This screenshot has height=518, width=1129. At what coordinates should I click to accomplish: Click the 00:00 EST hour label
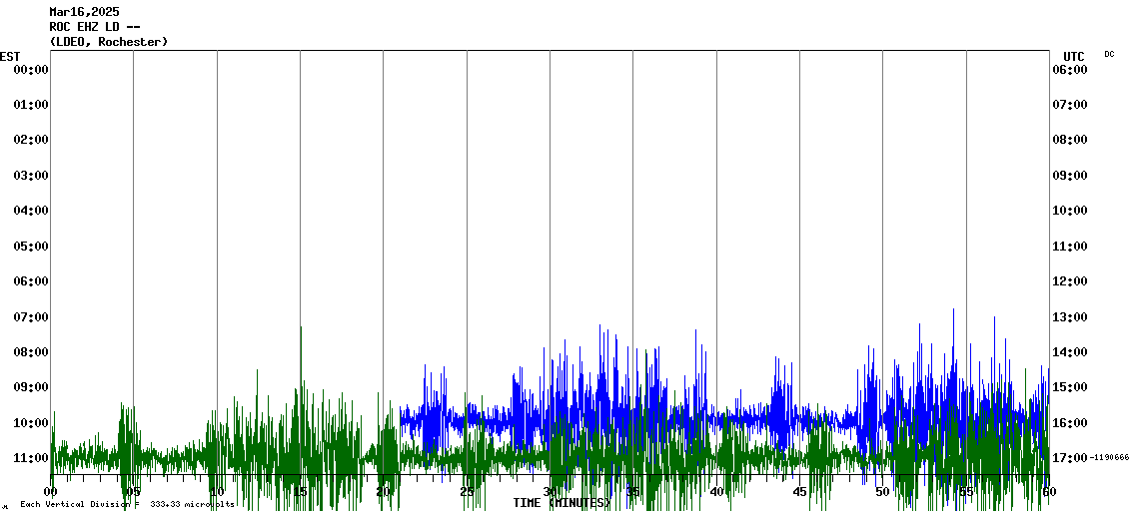tap(31, 69)
